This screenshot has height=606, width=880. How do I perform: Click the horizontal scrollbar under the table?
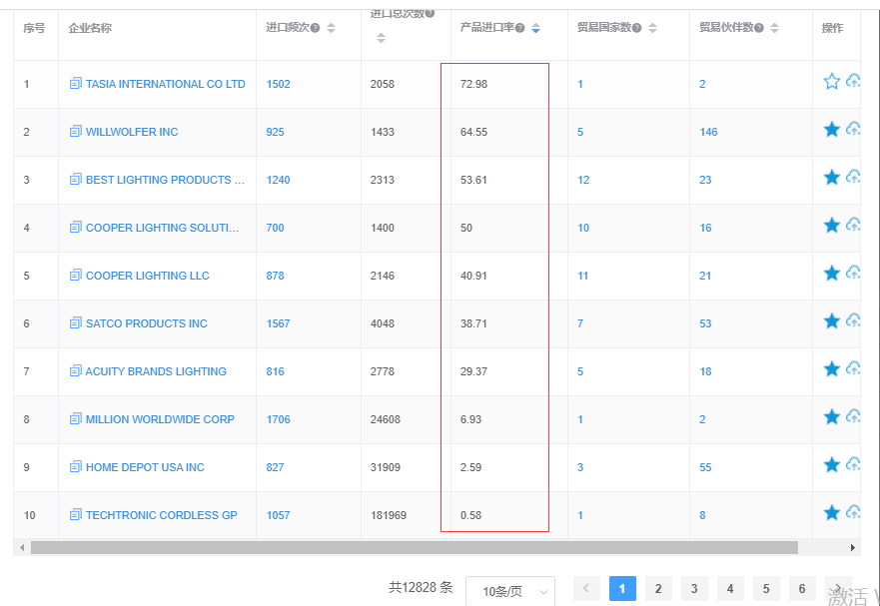coord(415,548)
